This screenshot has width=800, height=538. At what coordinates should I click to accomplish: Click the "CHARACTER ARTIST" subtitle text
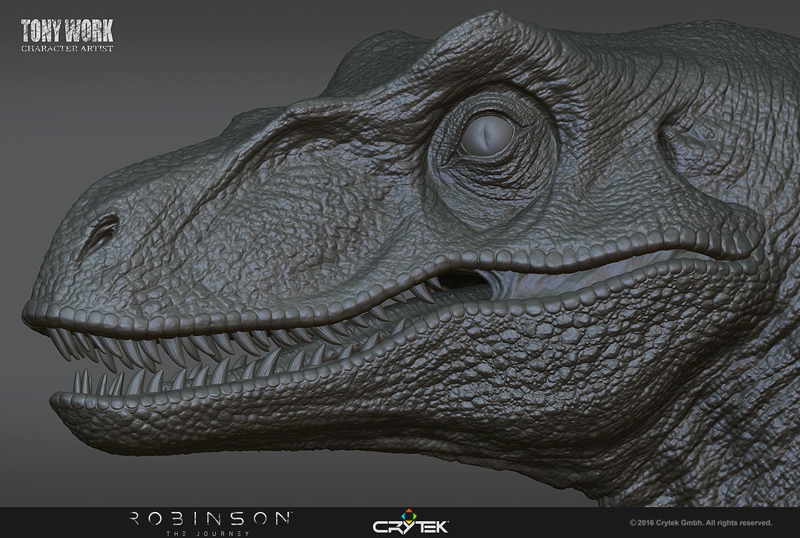click(x=67, y=48)
